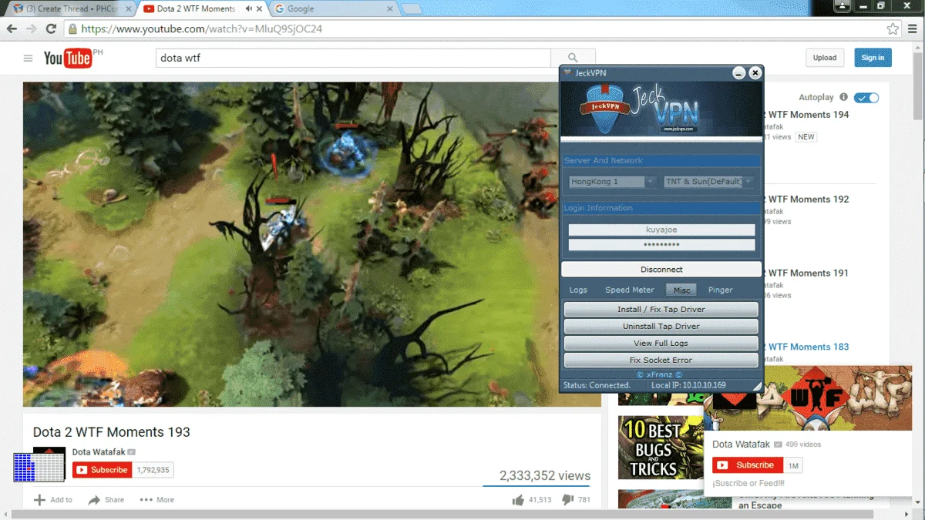Screen dimensions: 925x520
Task: Open Chrome's main menu icon
Action: pyautogui.click(x=913, y=29)
